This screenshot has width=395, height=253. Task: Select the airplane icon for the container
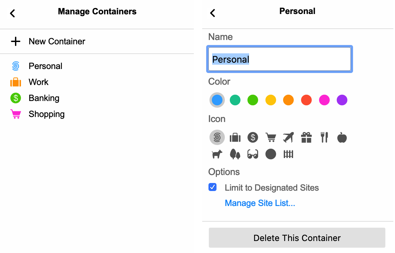click(x=288, y=137)
